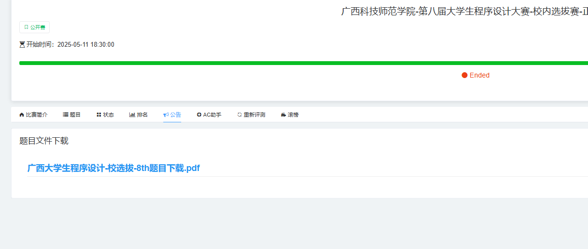588x249 pixels.
Task: Switch to the 题目 tab label
Action: click(75, 115)
